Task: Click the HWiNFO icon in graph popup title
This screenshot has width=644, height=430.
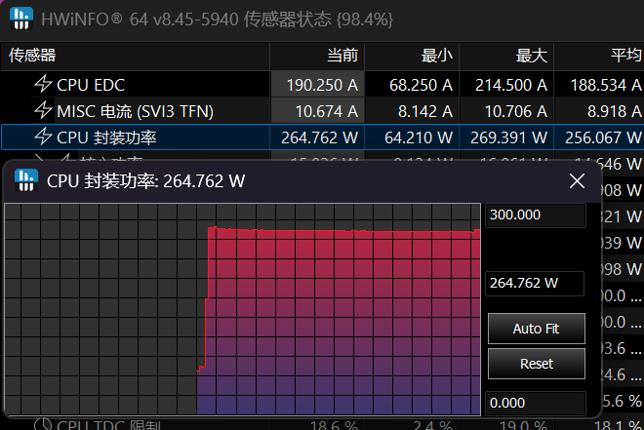Action: pos(26,180)
